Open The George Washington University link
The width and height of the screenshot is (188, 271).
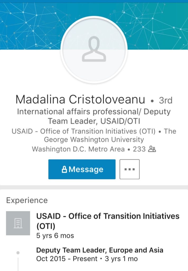[x=110, y=135]
